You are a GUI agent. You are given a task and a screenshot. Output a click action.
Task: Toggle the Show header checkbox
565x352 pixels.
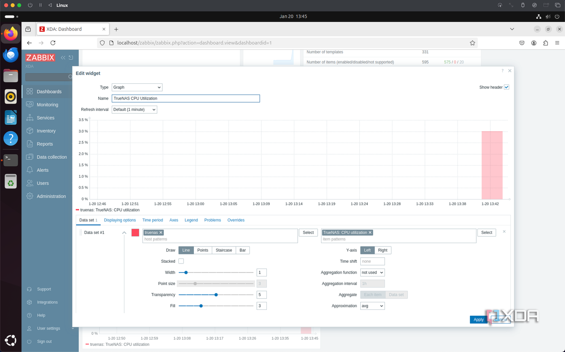(507, 87)
